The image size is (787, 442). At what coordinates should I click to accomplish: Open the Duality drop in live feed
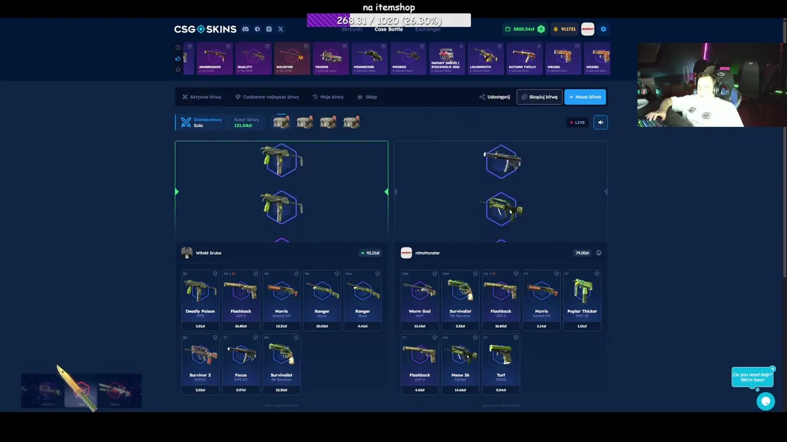[x=253, y=58]
